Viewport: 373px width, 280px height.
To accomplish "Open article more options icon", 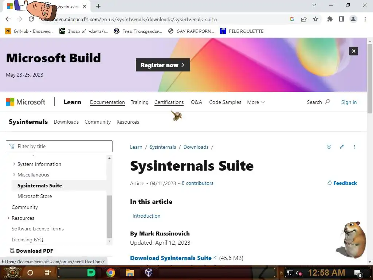I will (x=354, y=147).
